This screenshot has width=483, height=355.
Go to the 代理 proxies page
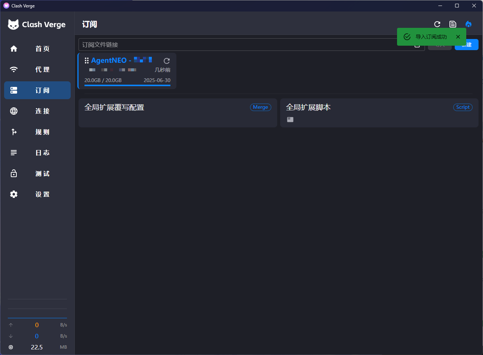(x=37, y=69)
